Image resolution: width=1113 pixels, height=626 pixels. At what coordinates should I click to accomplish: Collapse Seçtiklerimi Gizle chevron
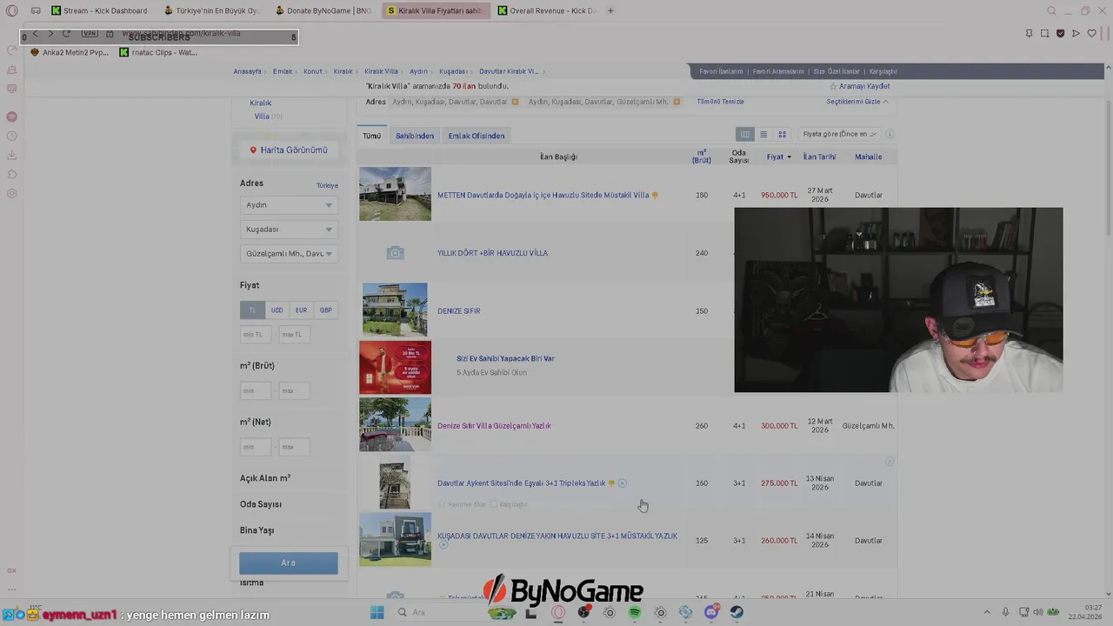pos(885,102)
